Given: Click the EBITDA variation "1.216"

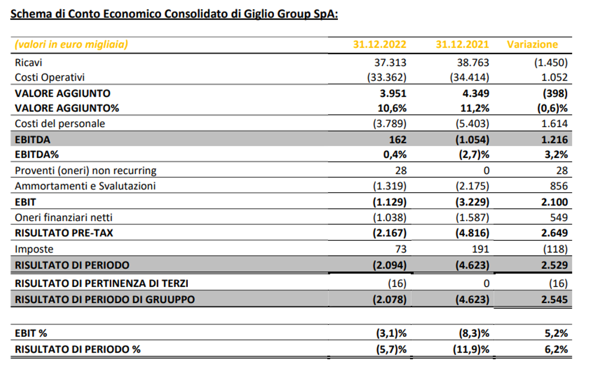Looking at the screenshot, I should point(554,140).
